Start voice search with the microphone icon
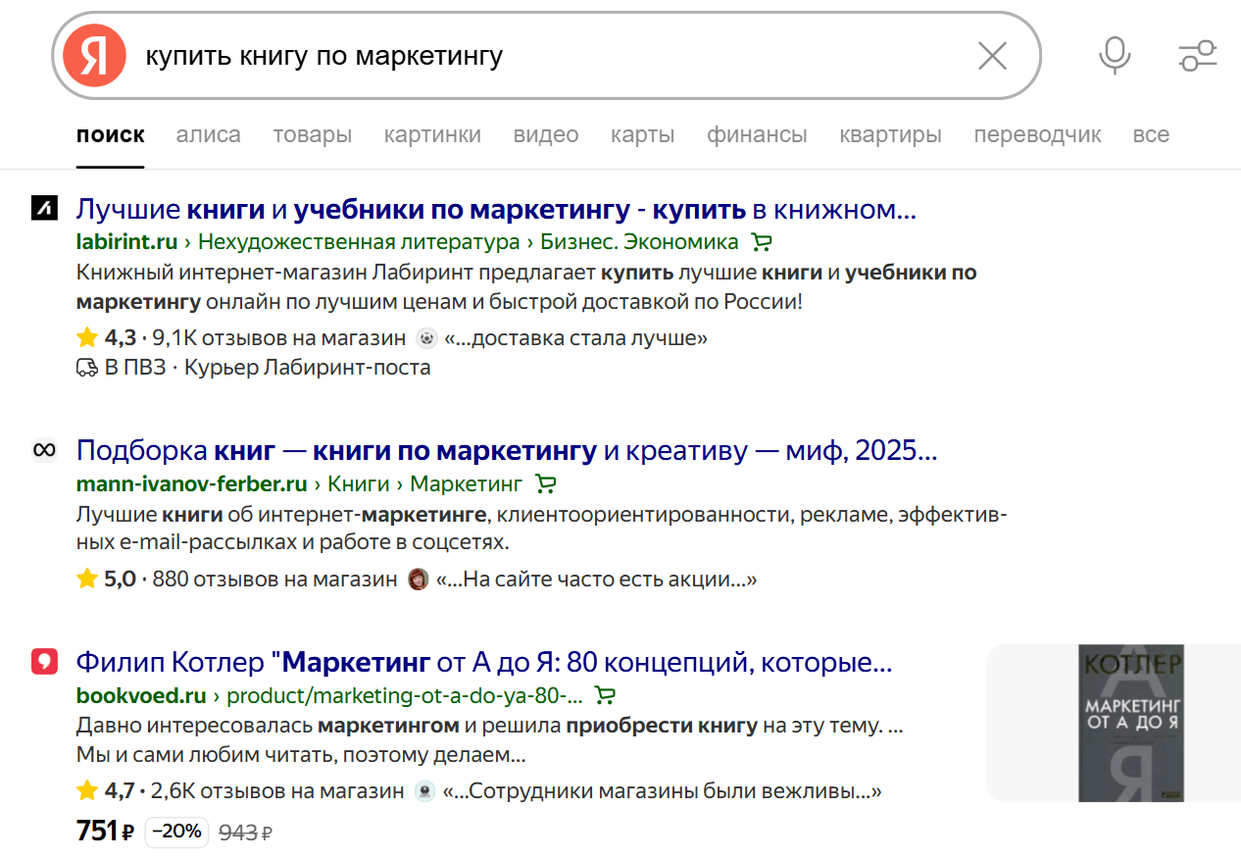The width and height of the screenshot is (1241, 858). coord(1115,56)
